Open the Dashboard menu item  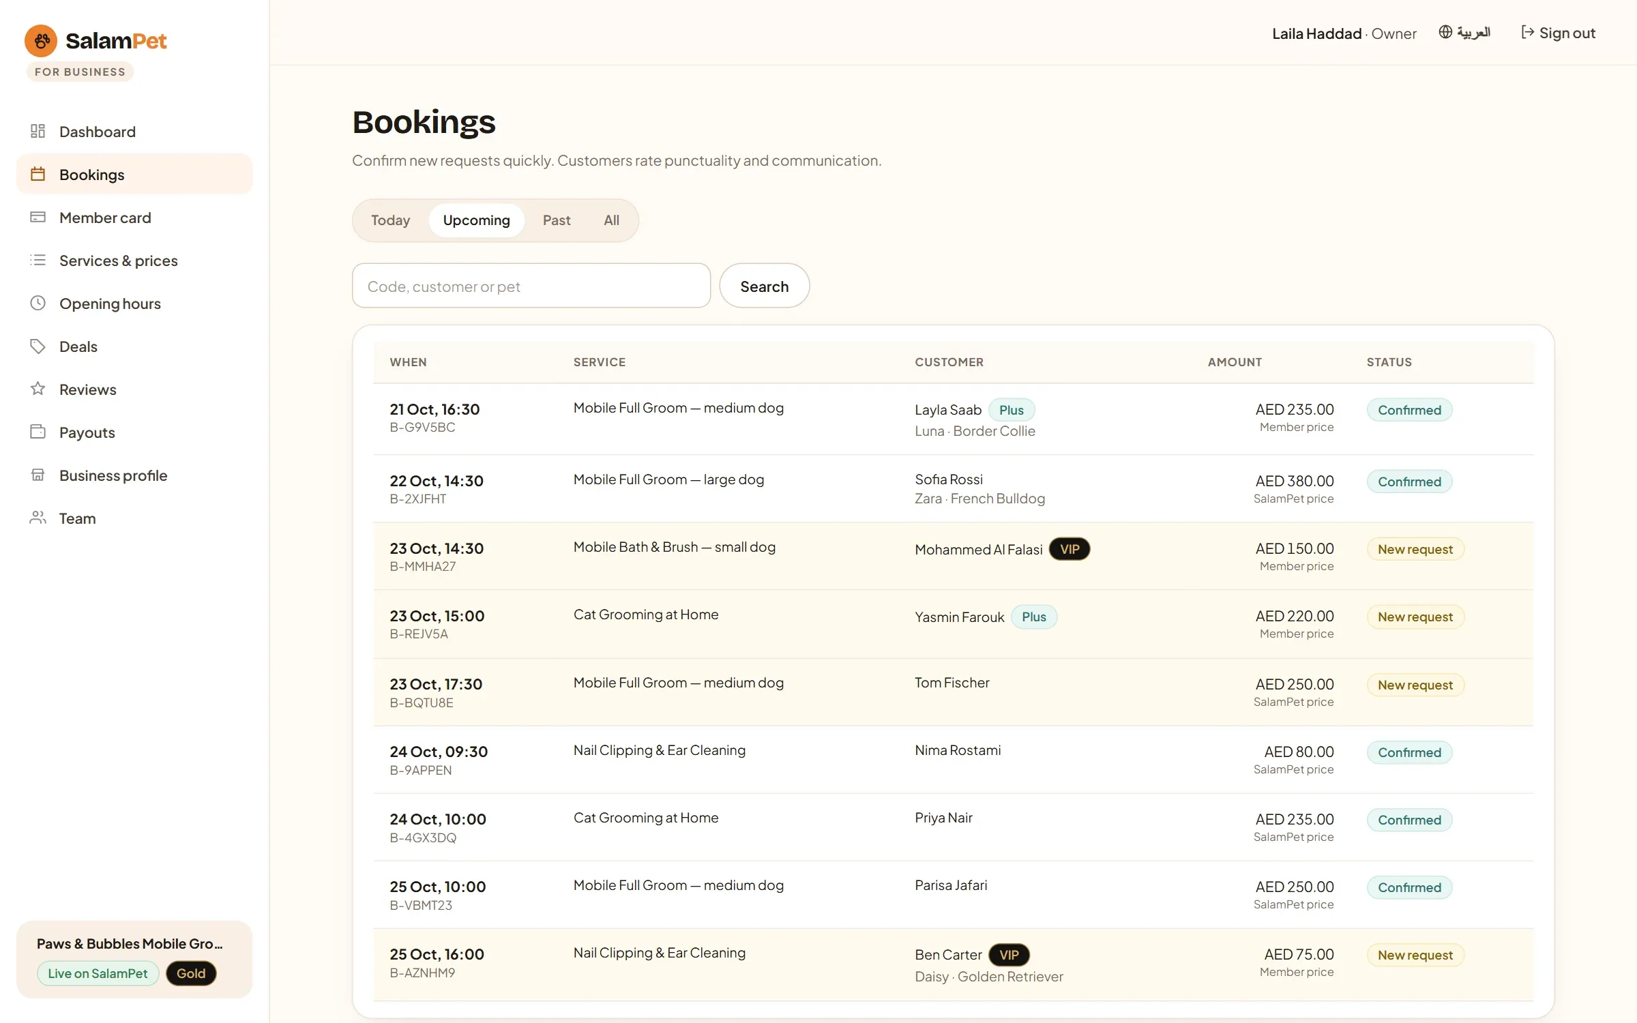click(x=134, y=131)
